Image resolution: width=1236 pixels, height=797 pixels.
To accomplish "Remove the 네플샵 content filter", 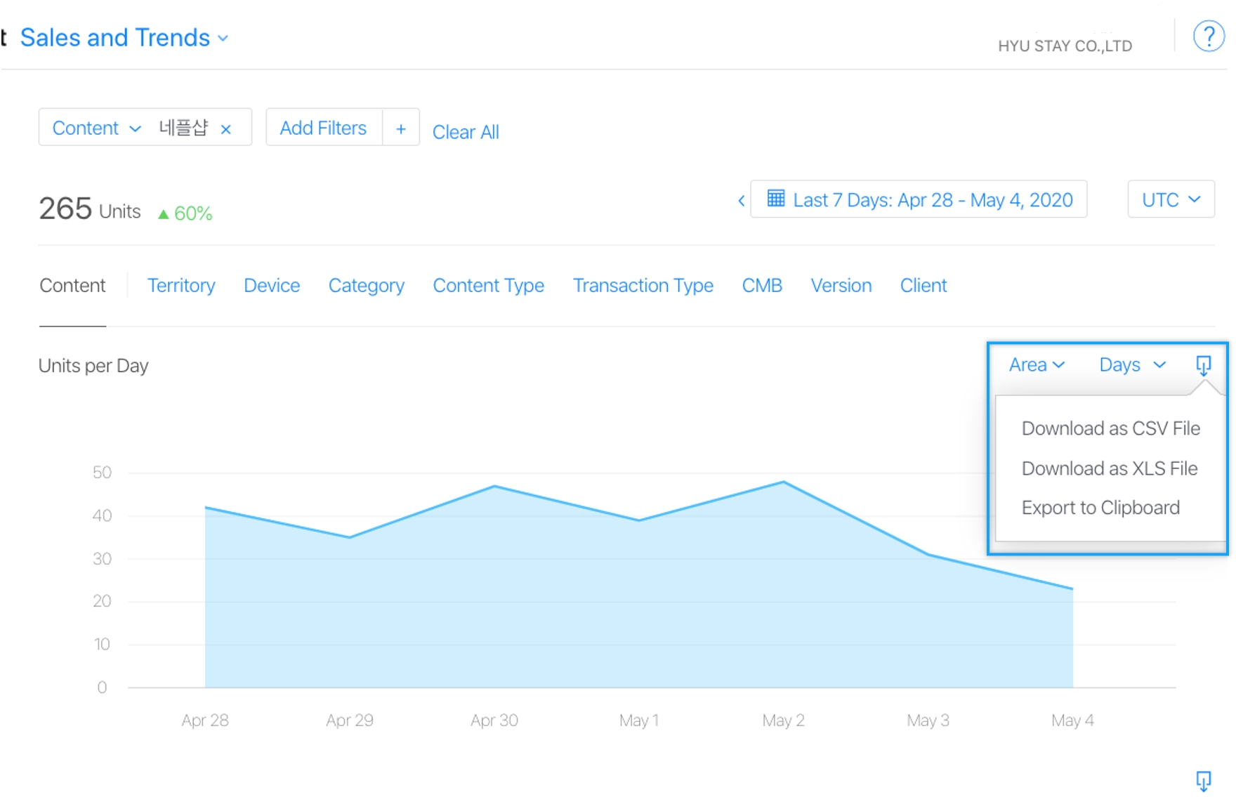I will (226, 129).
